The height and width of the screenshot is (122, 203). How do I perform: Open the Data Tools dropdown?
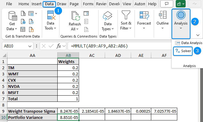(x=50, y=20)
